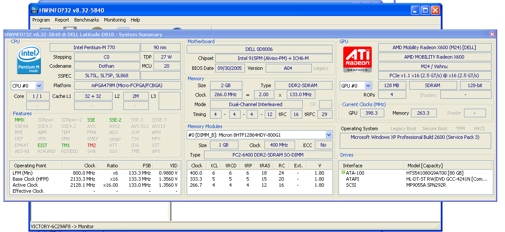This screenshot has width=505, height=232.
Task: Click the Core 1 / 1 value
Action: [38, 96]
